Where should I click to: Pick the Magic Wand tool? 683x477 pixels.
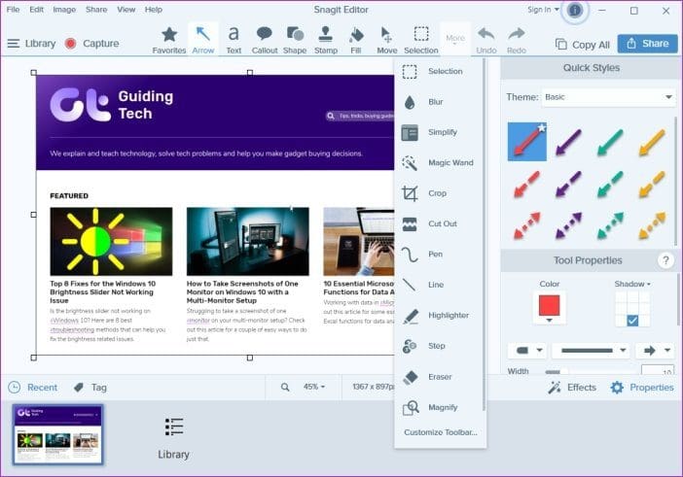tap(440, 162)
